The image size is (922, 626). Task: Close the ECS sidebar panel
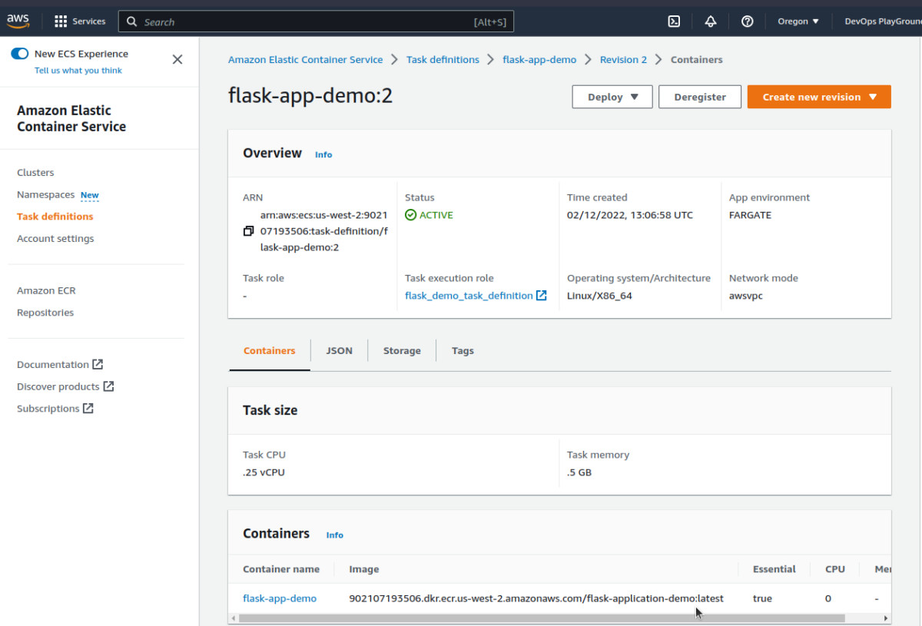coord(177,59)
